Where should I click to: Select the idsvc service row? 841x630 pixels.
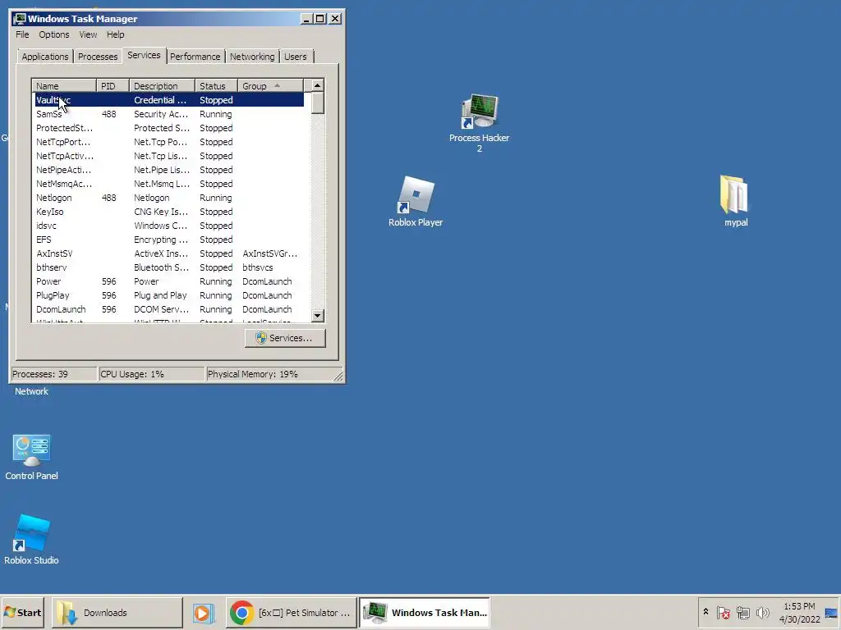click(169, 226)
